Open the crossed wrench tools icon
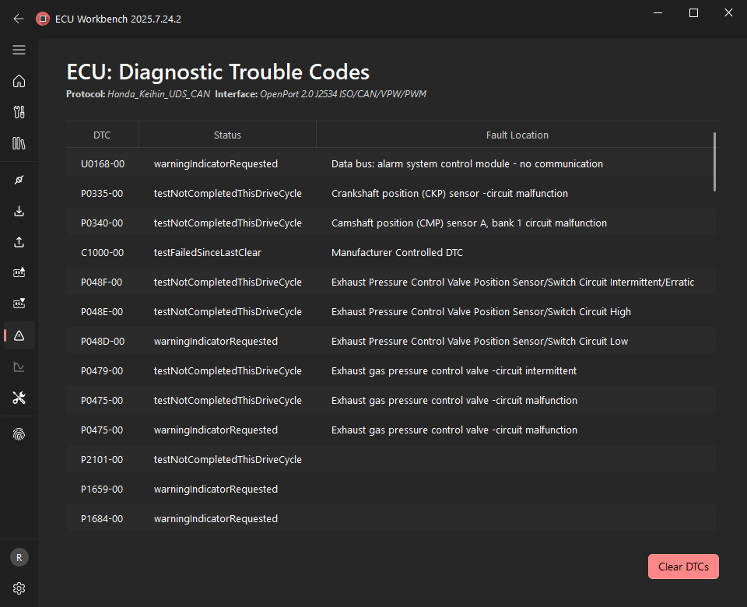 pos(19,398)
